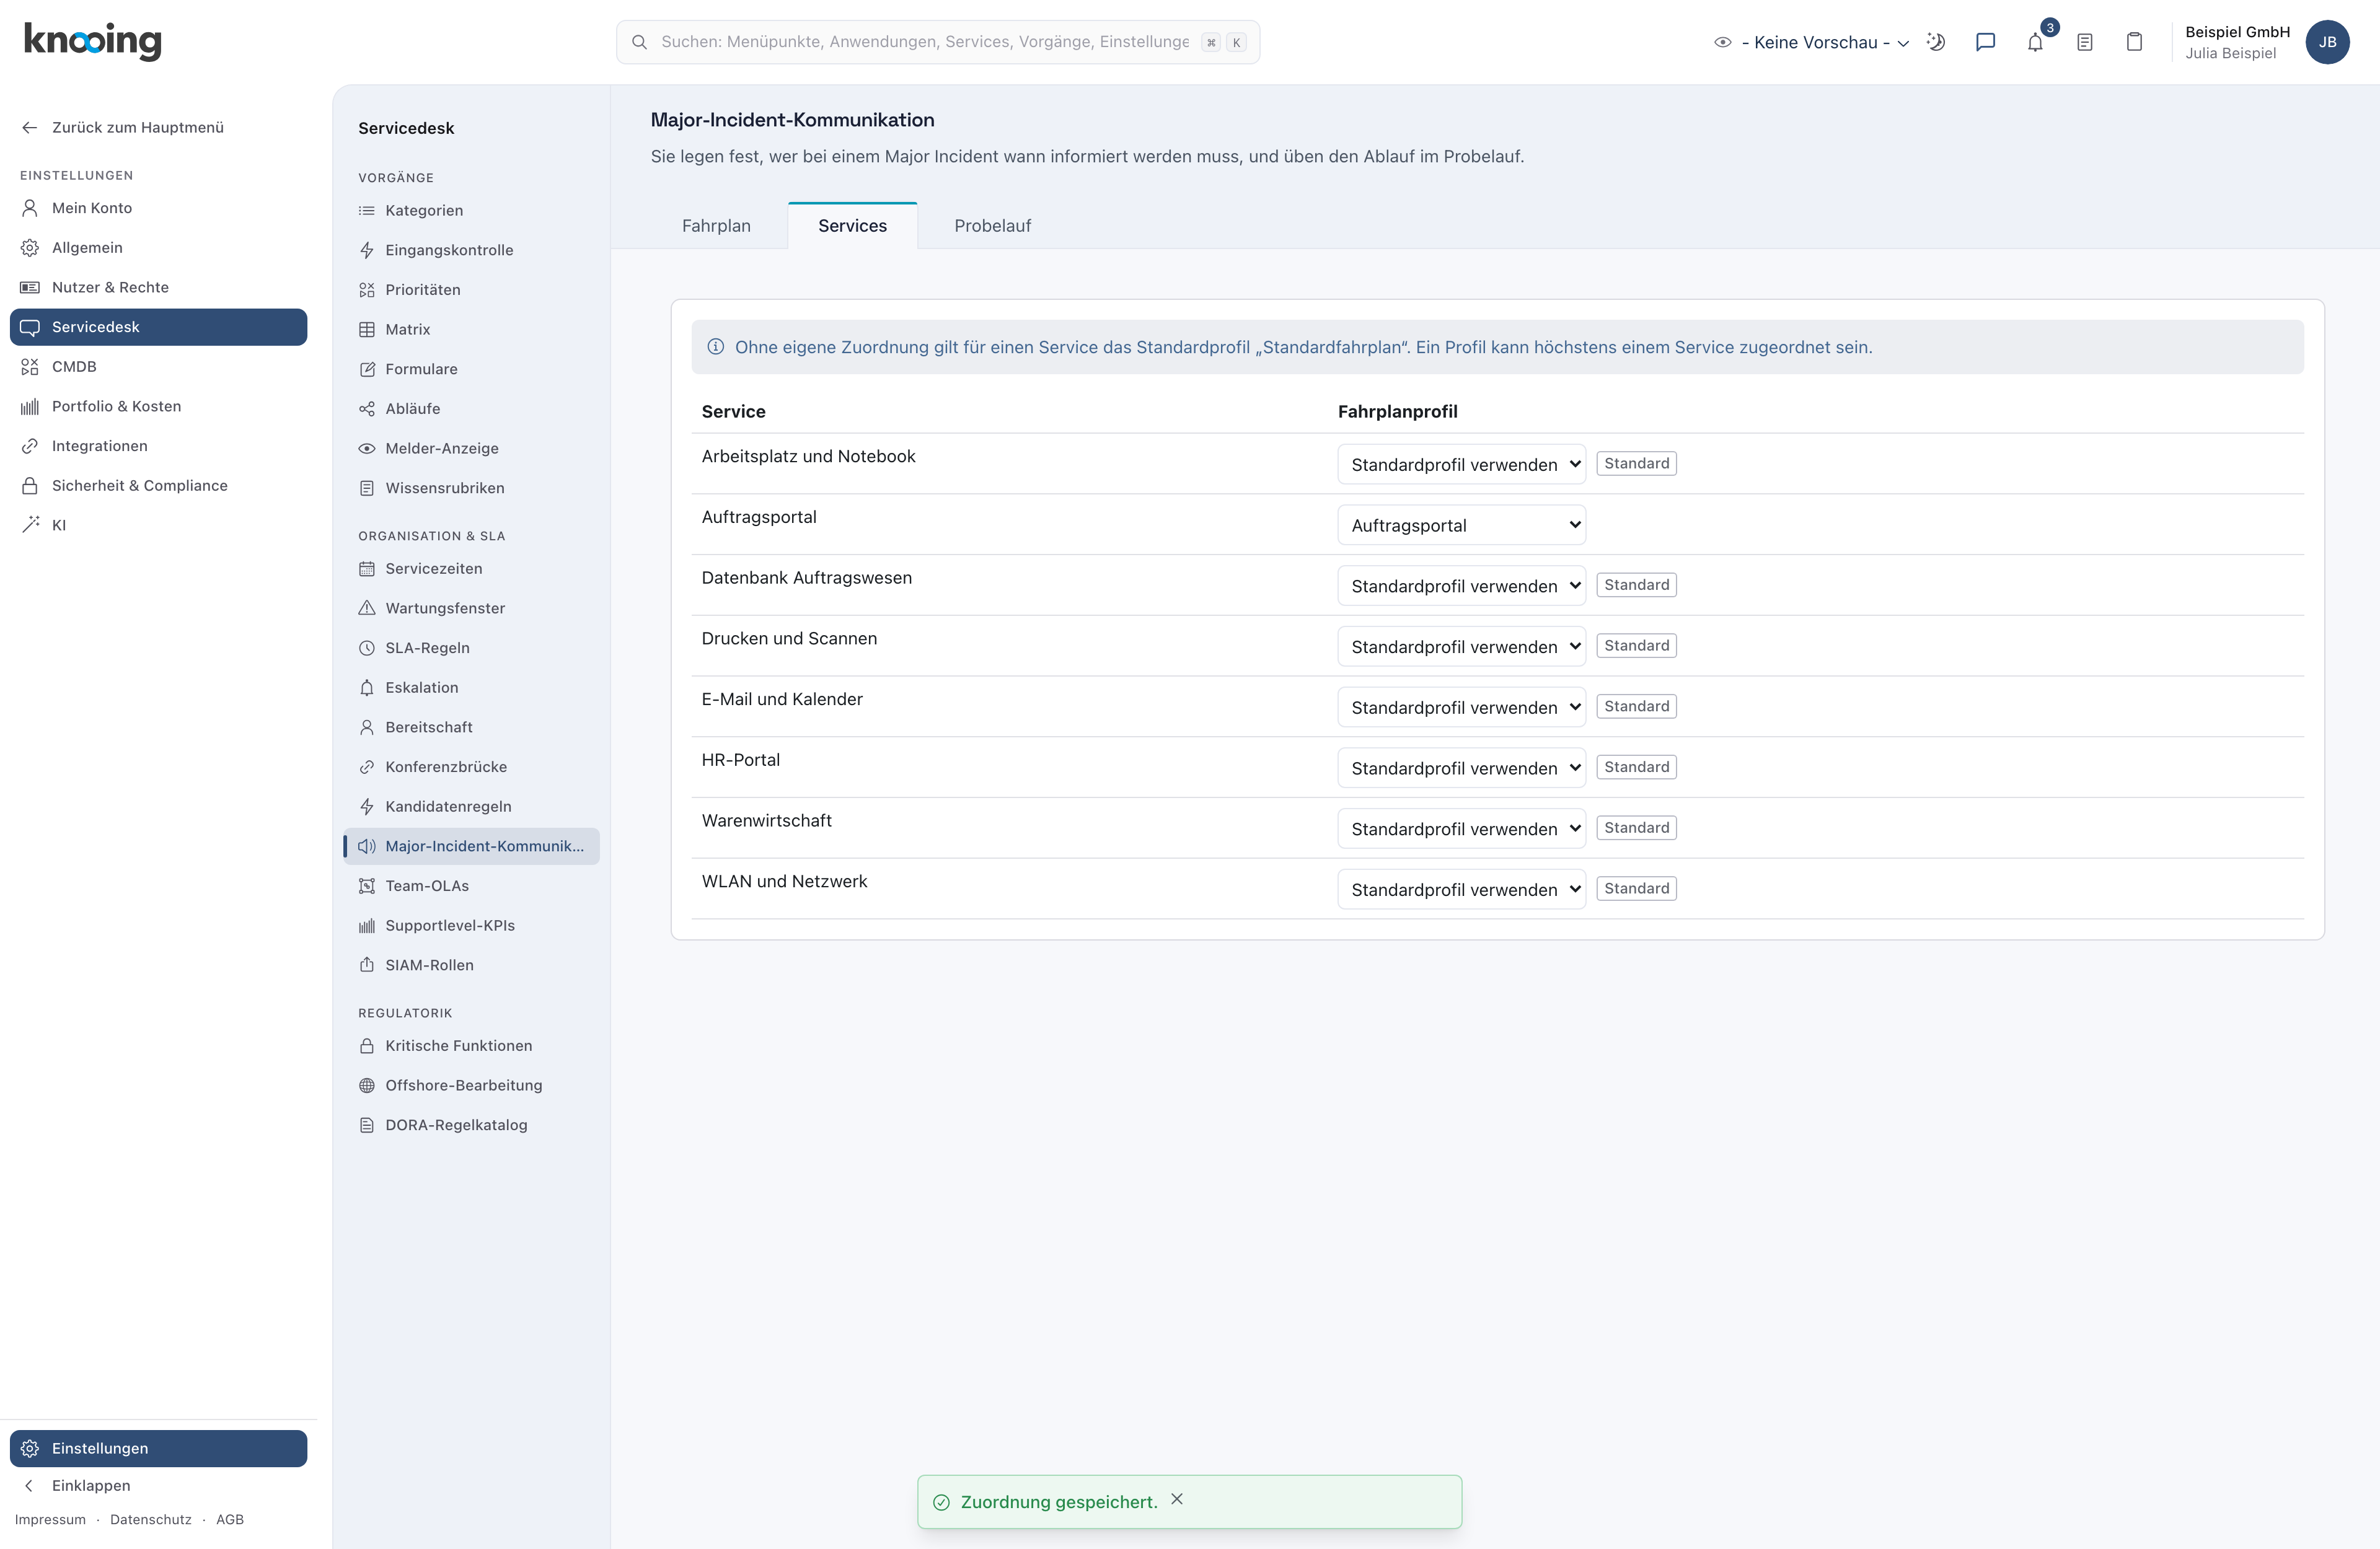
Task: Open the document list icon in header
Action: 2085,42
